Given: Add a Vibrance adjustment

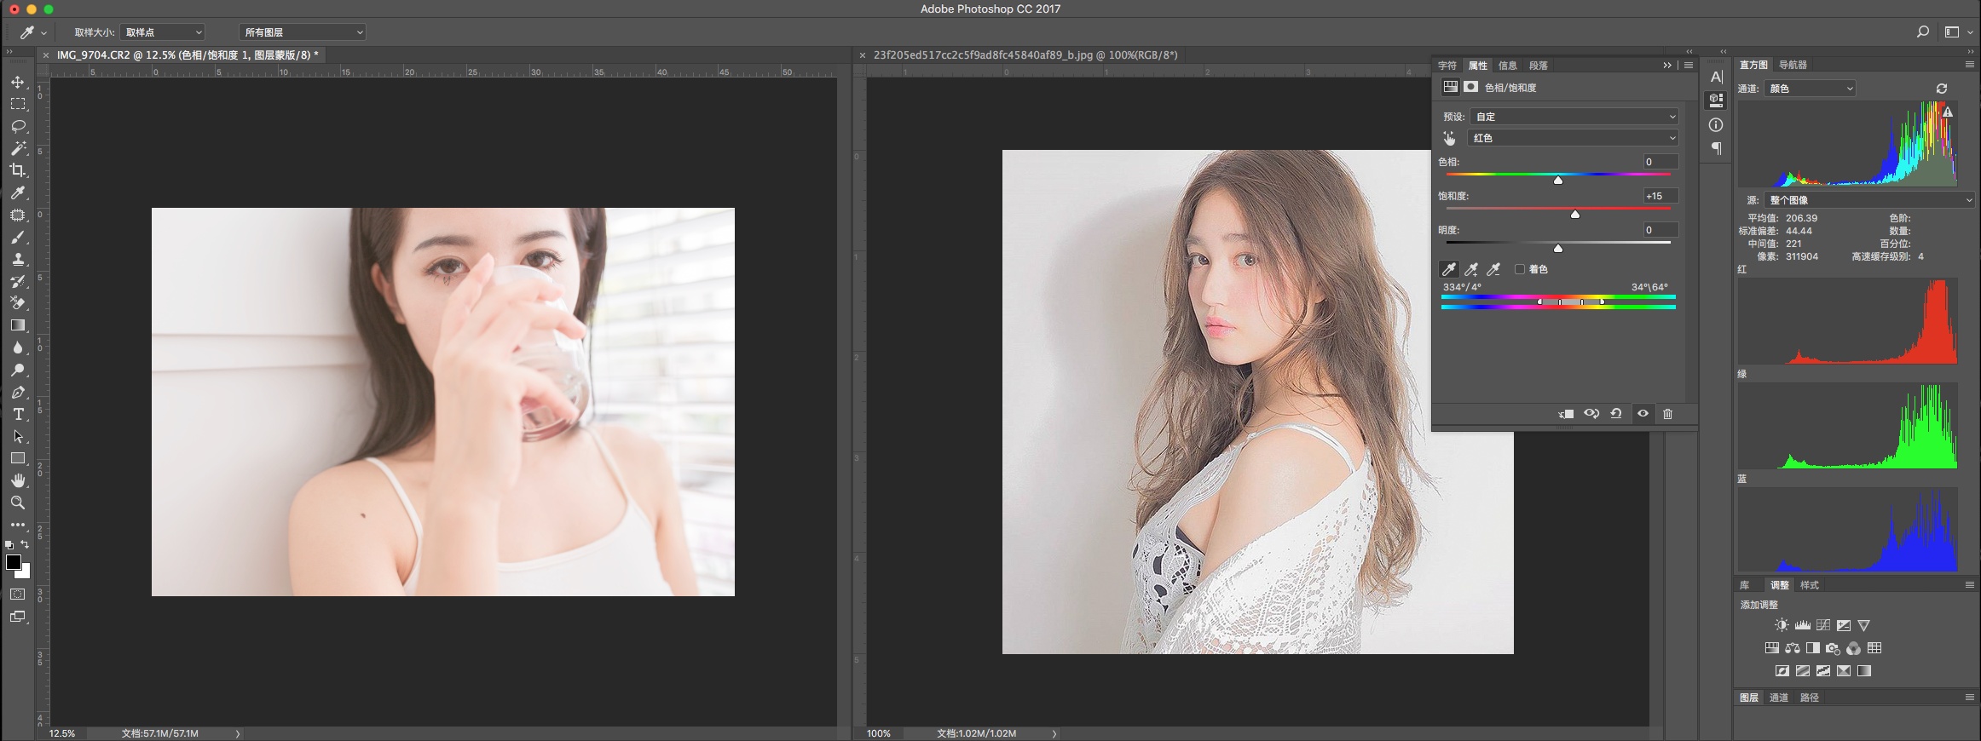Looking at the screenshot, I should coord(1864,625).
